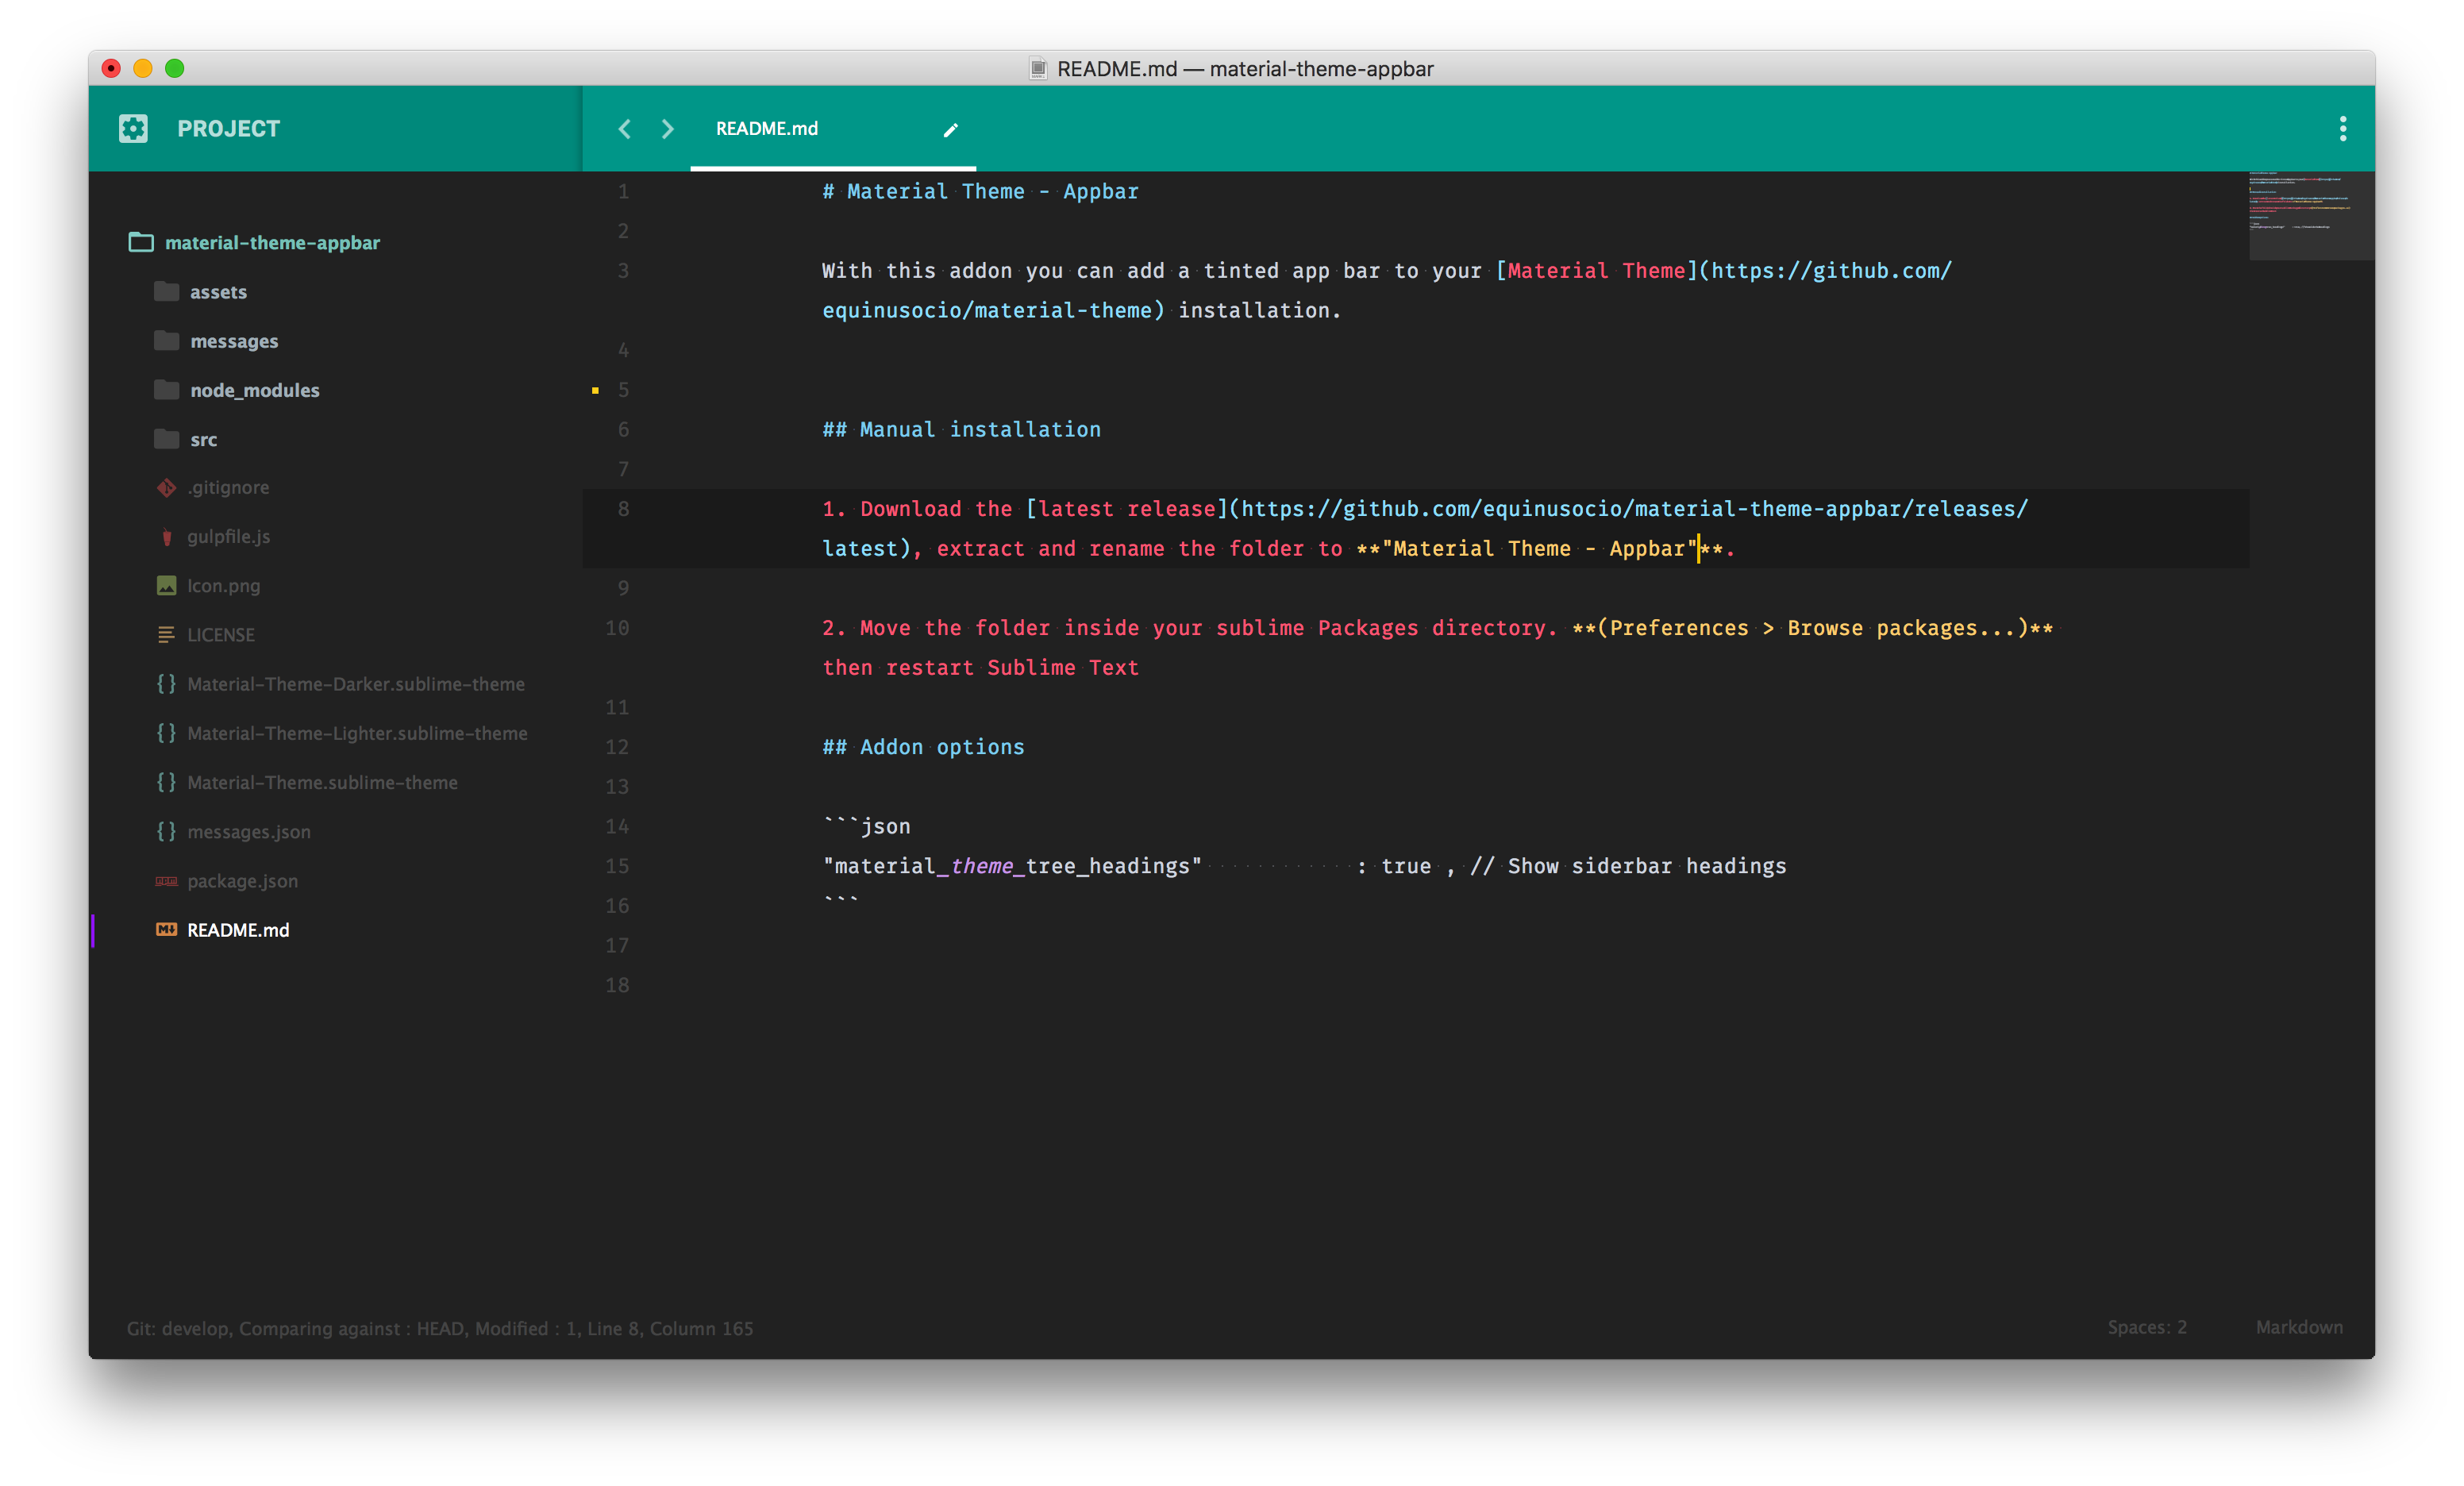Click the src folder icon
The image size is (2464, 1486).
pyautogui.click(x=166, y=438)
